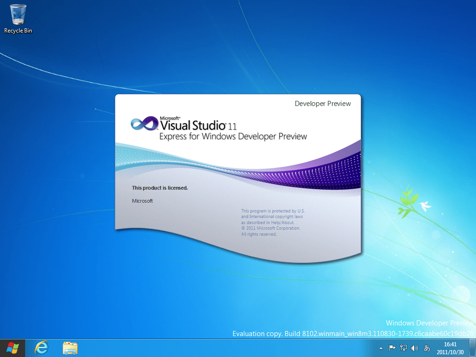This screenshot has height=357, width=476.
Task: Click 'All rights reserved.' text on splash
Action: click(x=259, y=234)
